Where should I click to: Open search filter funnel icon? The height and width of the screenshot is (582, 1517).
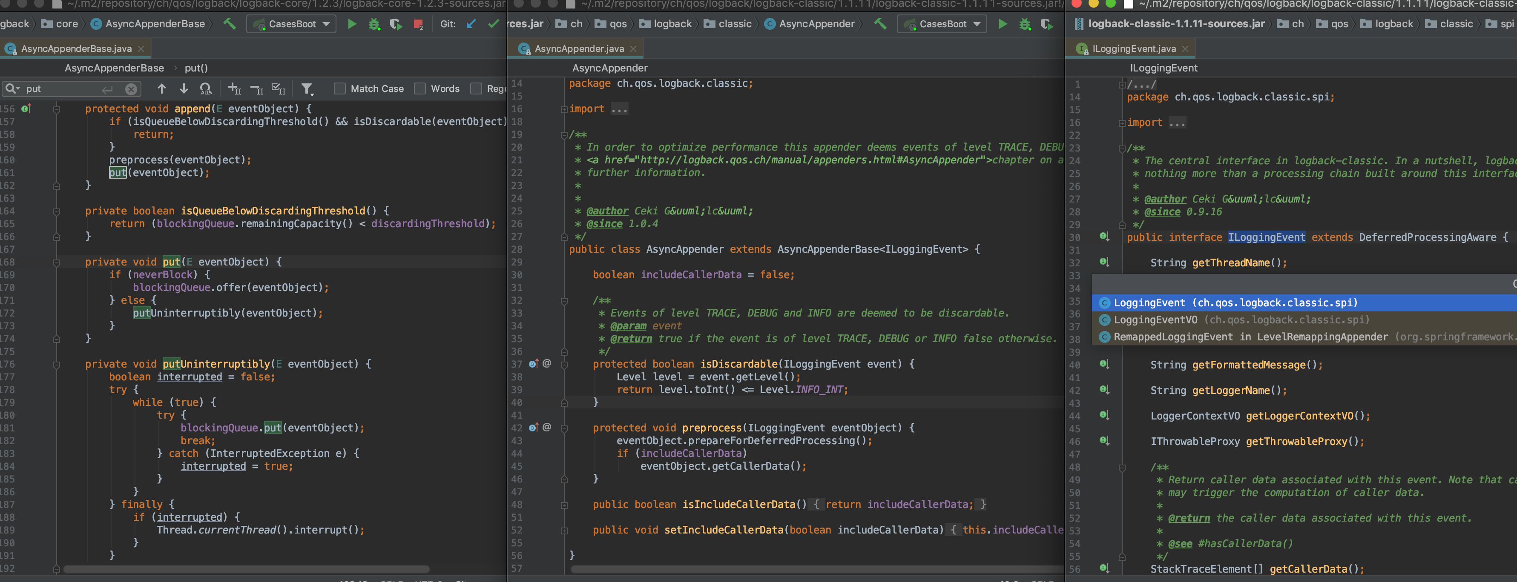(307, 89)
